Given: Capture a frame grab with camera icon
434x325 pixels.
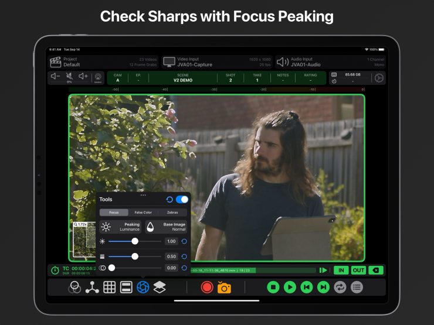Looking at the screenshot, I should [x=224, y=287].
